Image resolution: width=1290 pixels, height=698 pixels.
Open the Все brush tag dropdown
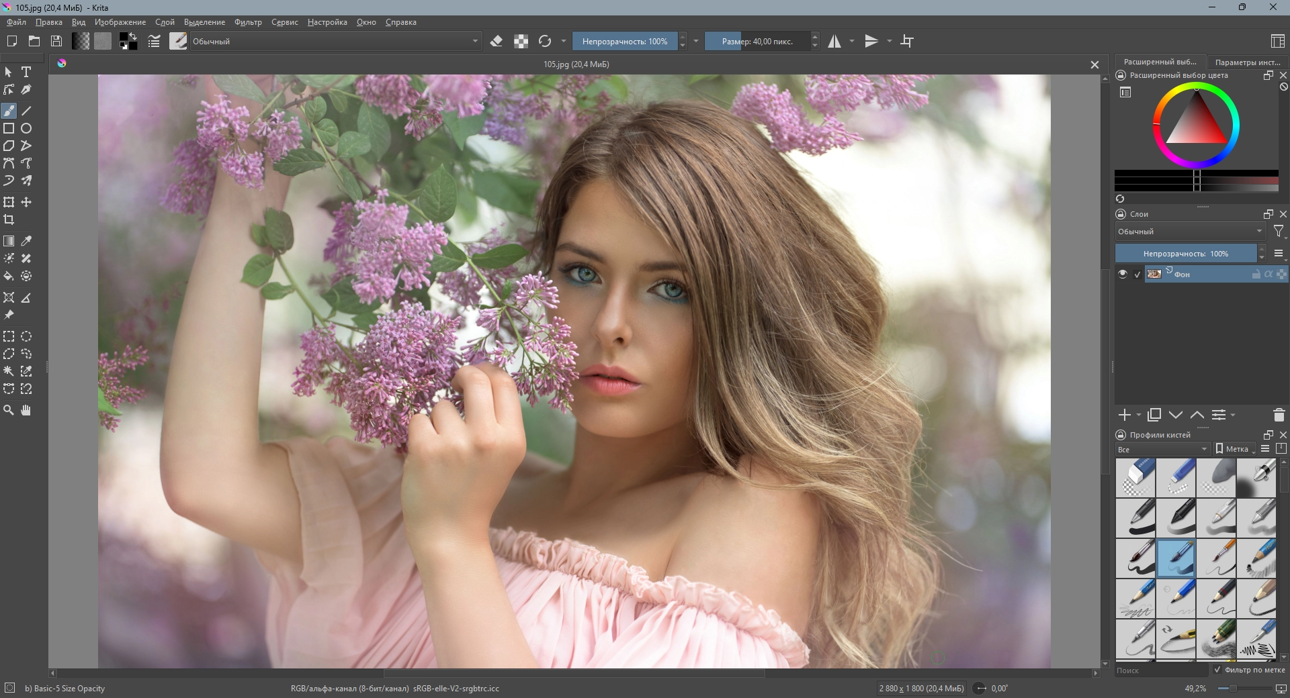point(1162,449)
